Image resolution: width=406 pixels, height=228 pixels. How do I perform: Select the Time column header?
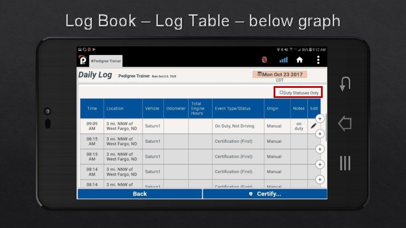[92, 109]
